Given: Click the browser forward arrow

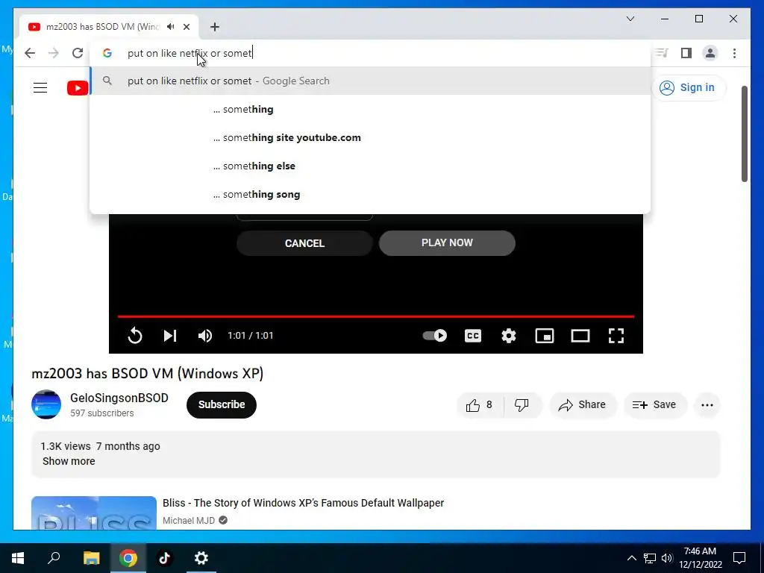Looking at the screenshot, I should [54, 53].
